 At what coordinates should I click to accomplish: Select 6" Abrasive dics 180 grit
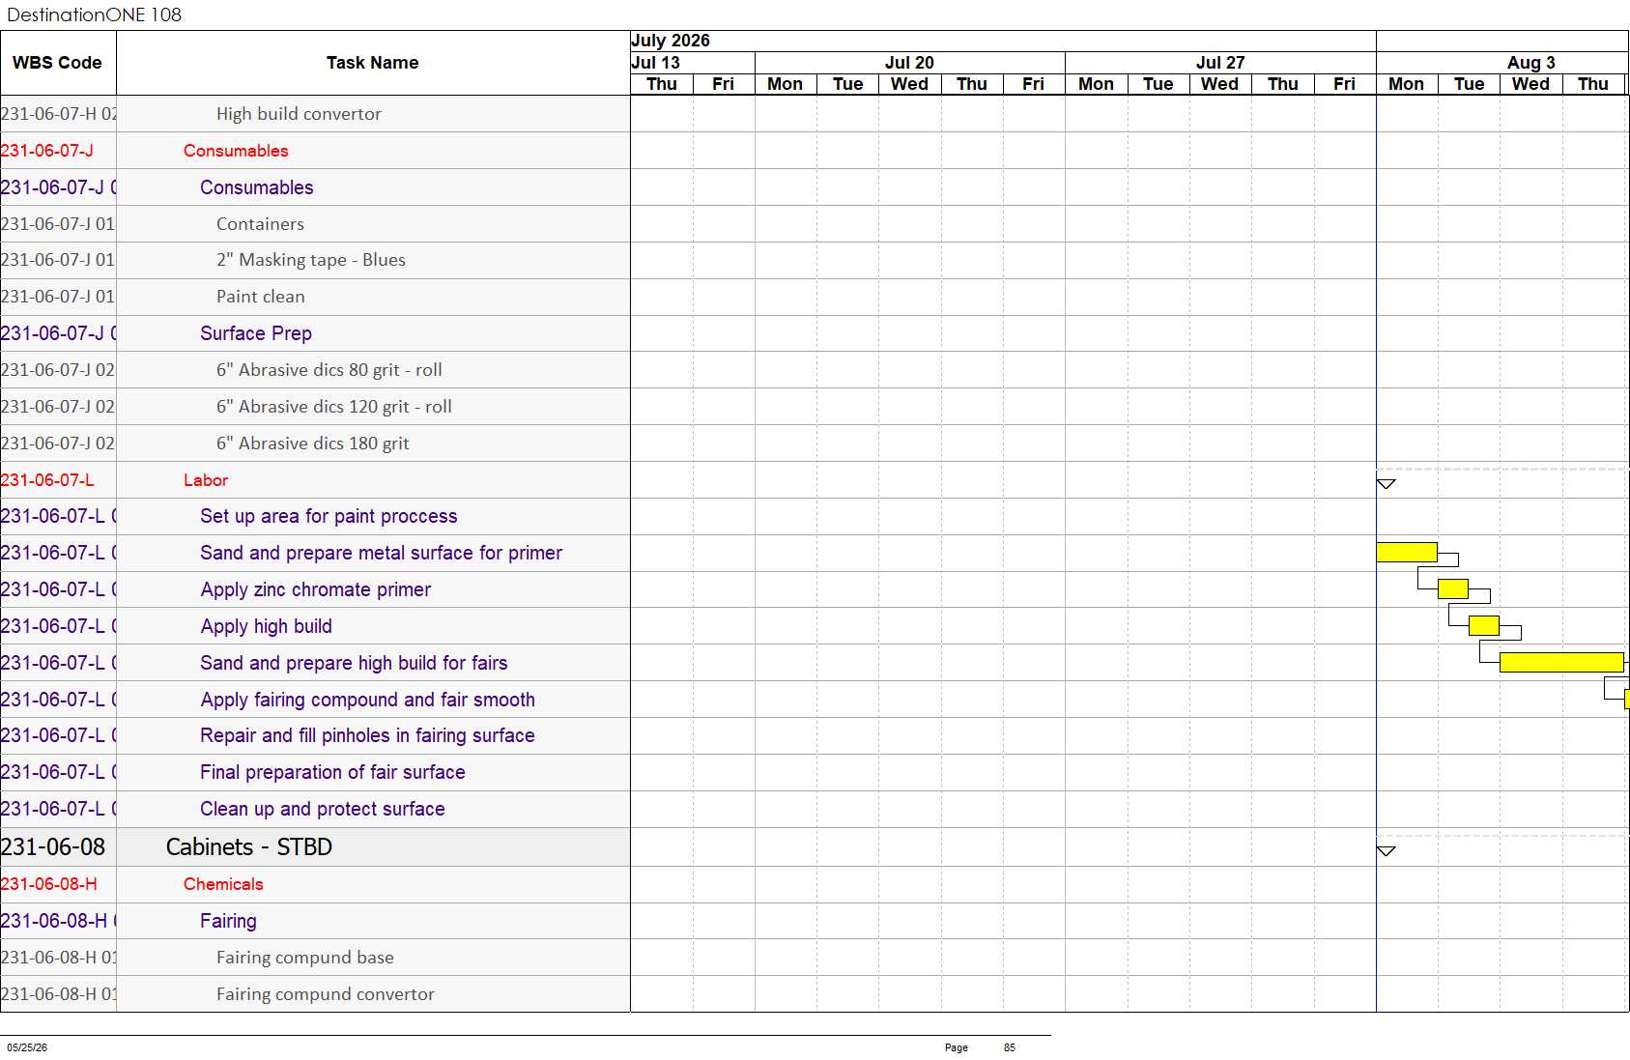coord(313,444)
